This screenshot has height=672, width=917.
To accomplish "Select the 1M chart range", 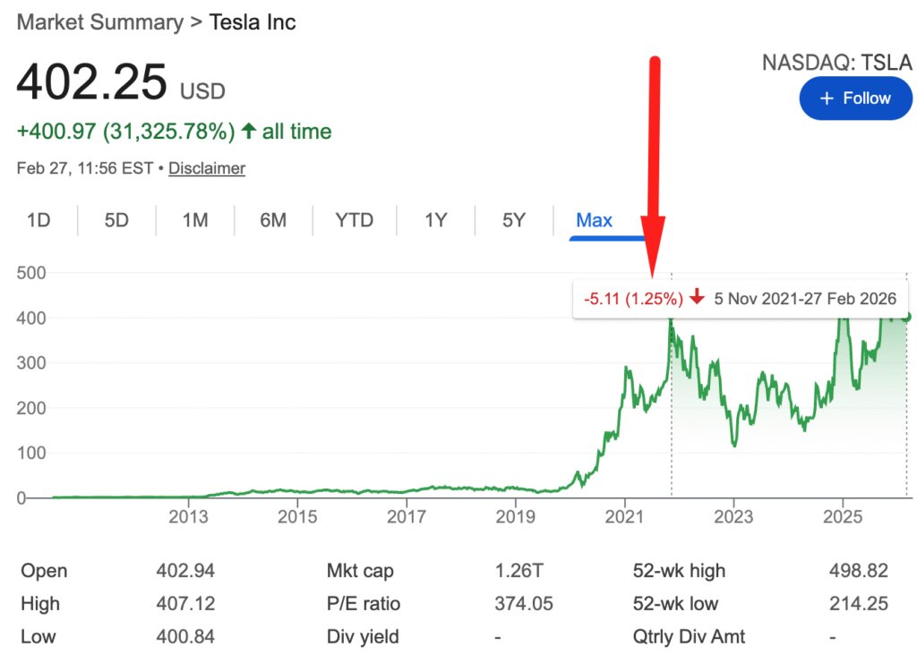I will (194, 220).
